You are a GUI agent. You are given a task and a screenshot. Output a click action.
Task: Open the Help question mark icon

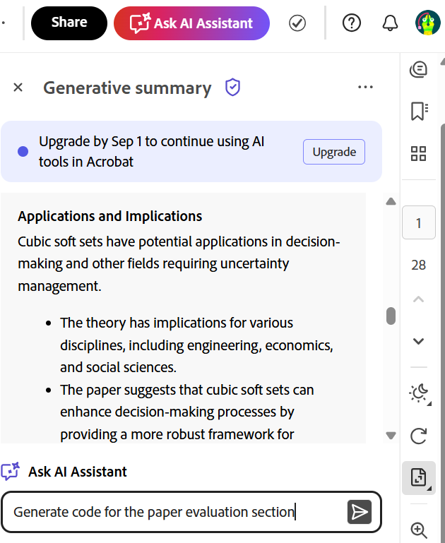tap(351, 23)
